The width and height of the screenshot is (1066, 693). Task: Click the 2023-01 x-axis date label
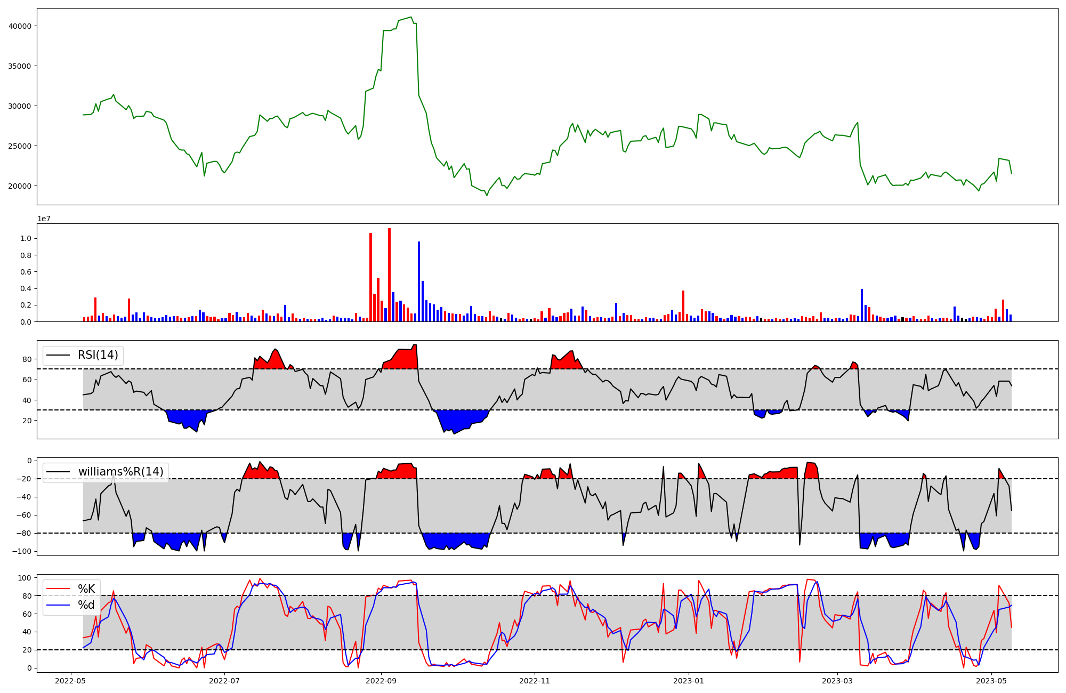[x=689, y=681]
